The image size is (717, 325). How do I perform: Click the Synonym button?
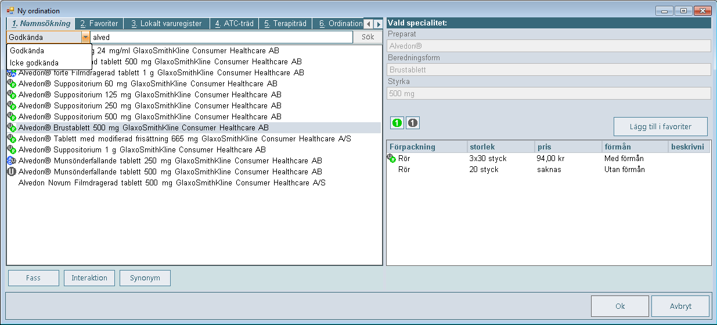pyautogui.click(x=145, y=278)
